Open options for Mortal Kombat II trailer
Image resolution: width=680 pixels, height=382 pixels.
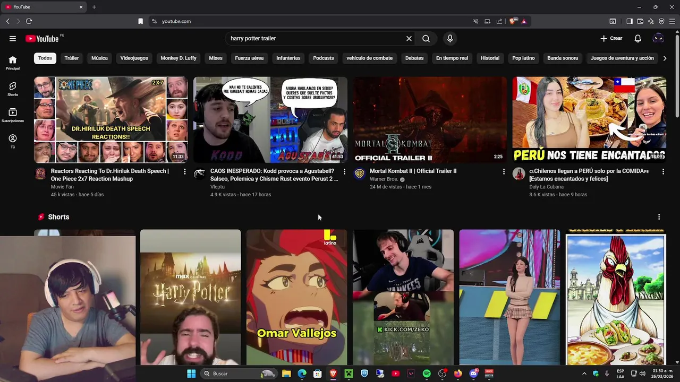pos(504,171)
